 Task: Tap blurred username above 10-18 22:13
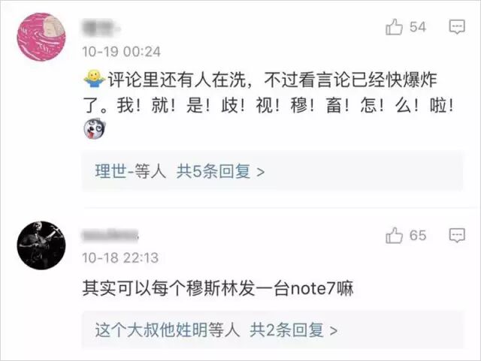(x=110, y=236)
